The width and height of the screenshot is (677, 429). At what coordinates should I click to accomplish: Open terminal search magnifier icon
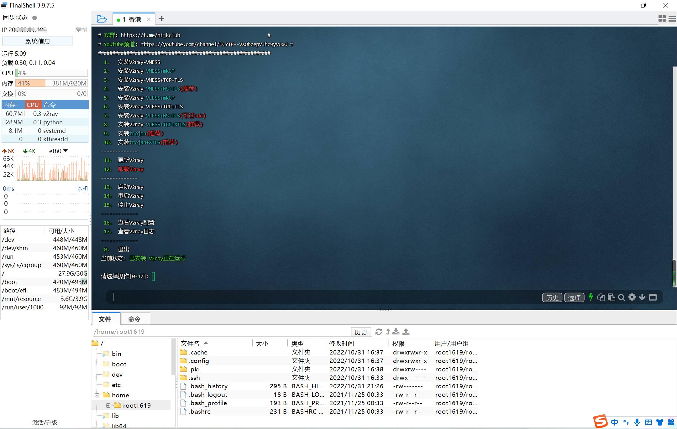click(x=622, y=297)
